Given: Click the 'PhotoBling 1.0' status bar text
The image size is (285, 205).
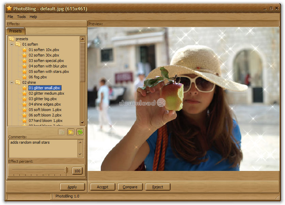Looking at the screenshot, I should (67, 196).
